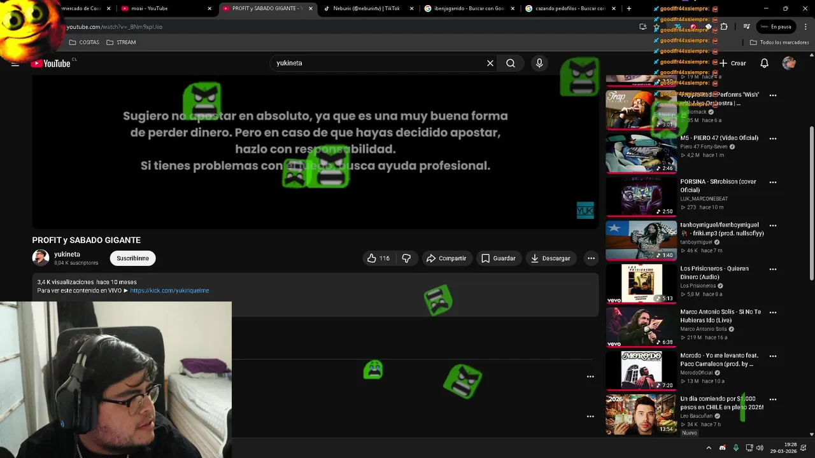
Task: Open yukineta channel avatar
Action: (x=41, y=258)
